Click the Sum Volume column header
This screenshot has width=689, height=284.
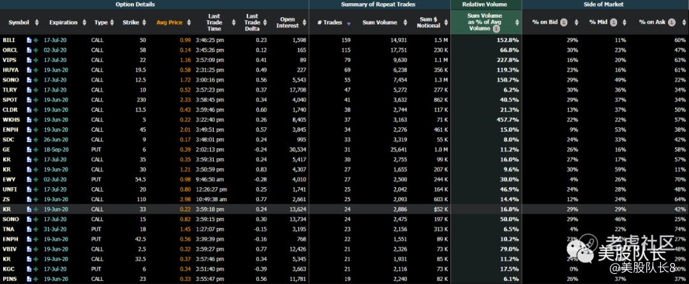380,22
